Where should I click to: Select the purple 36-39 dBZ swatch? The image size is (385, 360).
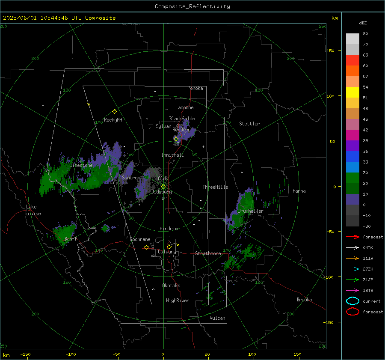pos(352,146)
